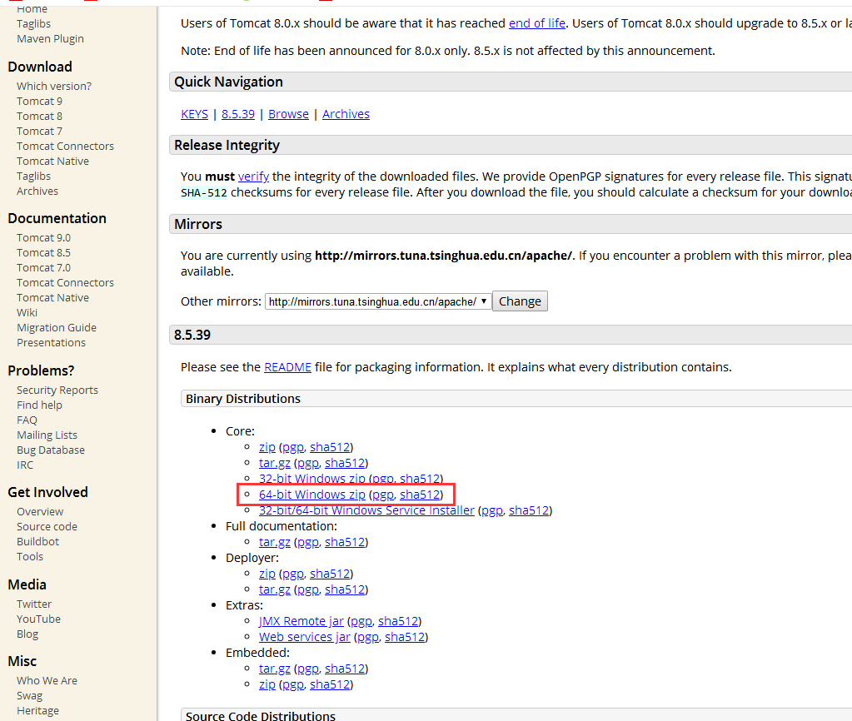The height and width of the screenshot is (721, 852).
Task: Open Archives link in Quick Navigation
Action: (x=346, y=114)
